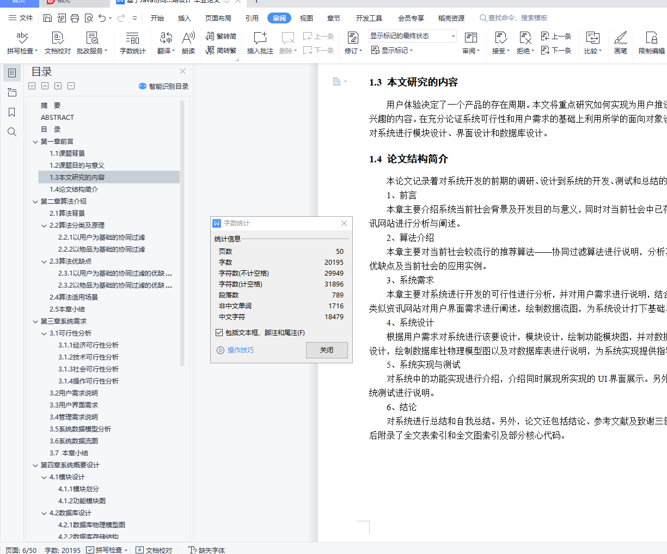Close the 字数统计 dialog with X
This screenshot has width=667, height=554.
[x=344, y=223]
